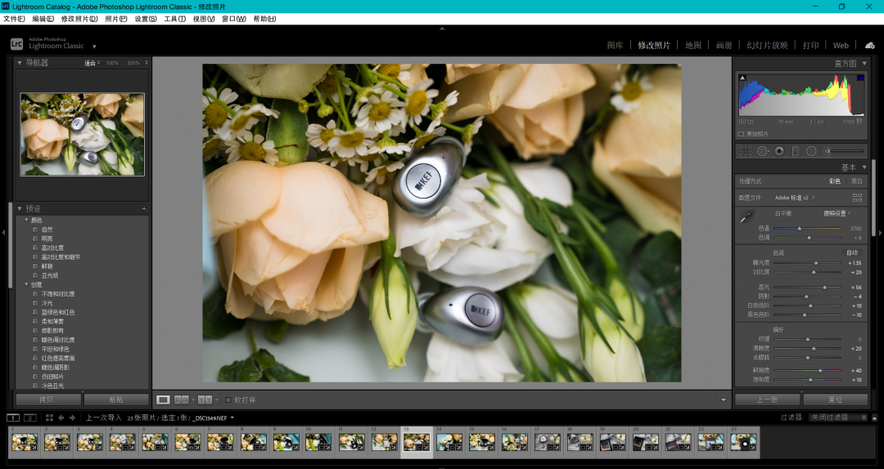Open the profile browser grid icon
884x469 pixels.
[857, 198]
